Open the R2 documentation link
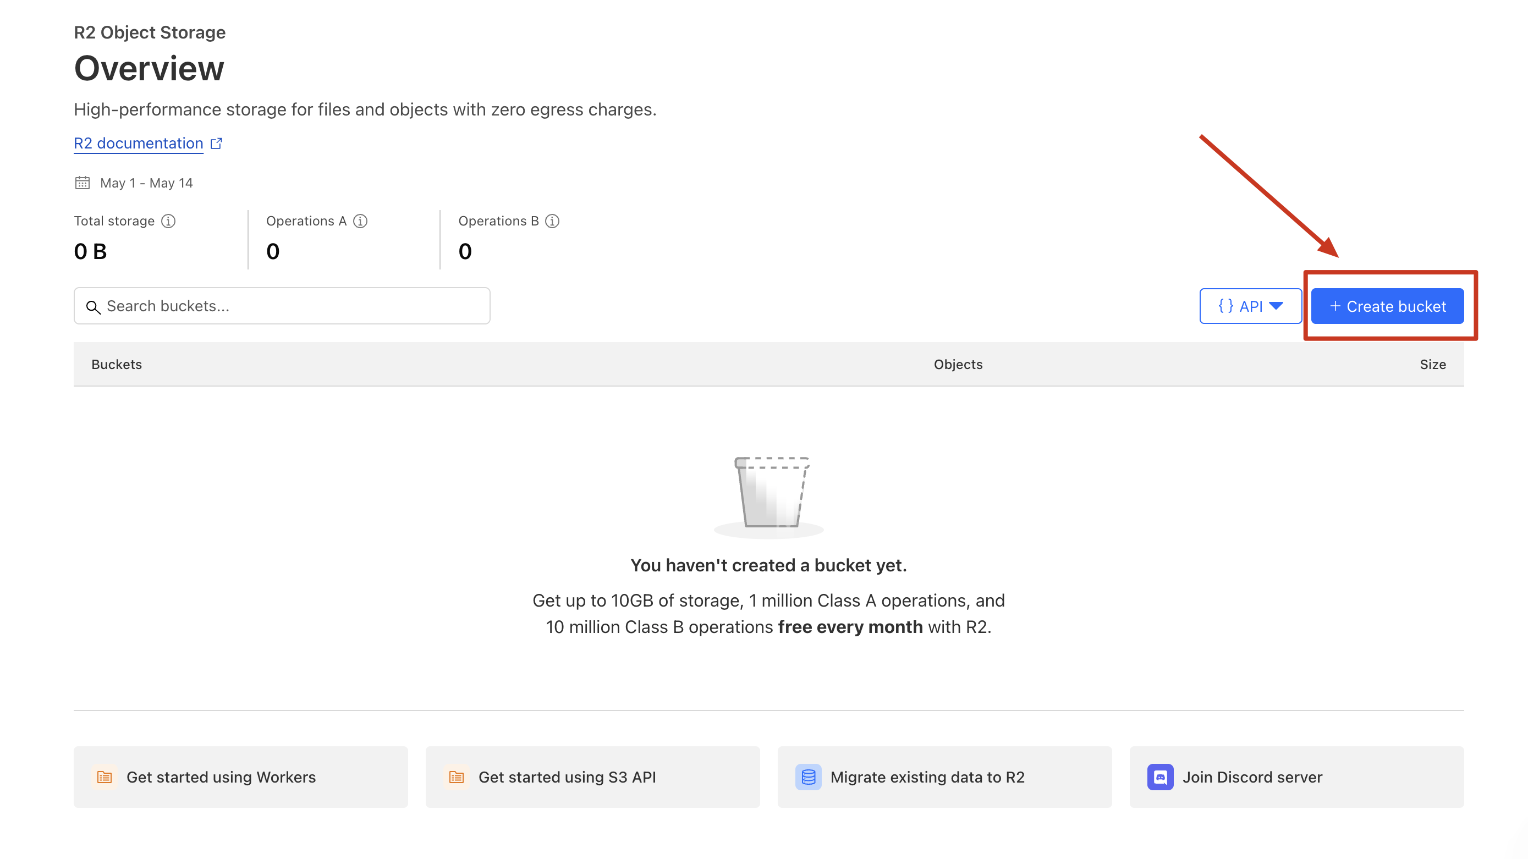1528x859 pixels. tap(138, 144)
